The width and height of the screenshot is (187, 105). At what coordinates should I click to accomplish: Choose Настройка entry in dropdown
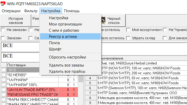[x=70, y=18]
